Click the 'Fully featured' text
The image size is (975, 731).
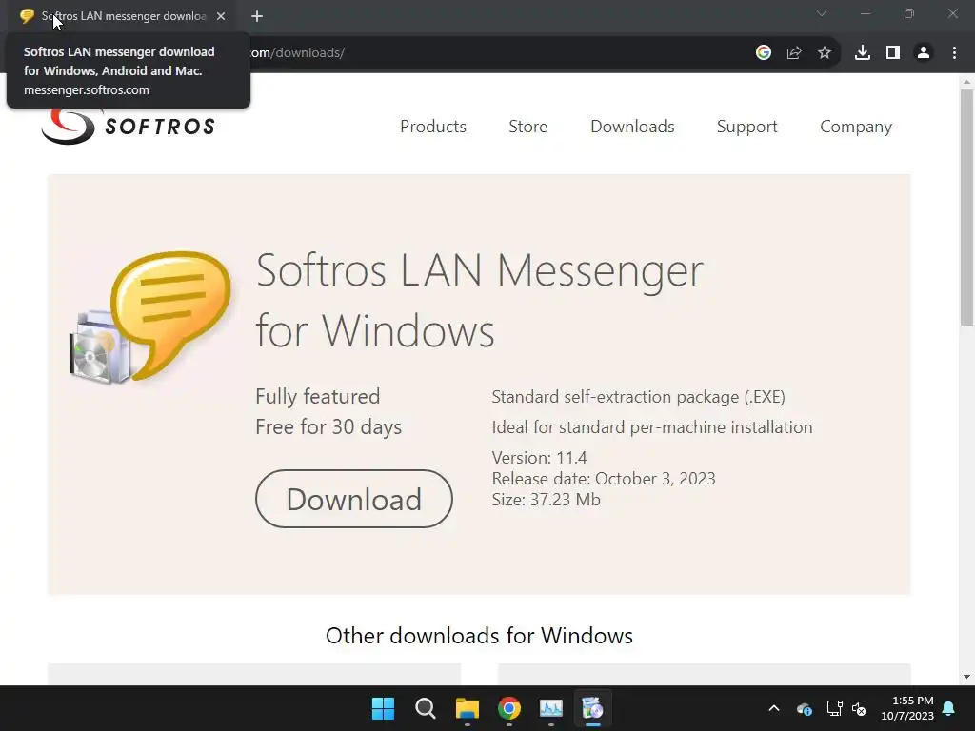point(317,397)
